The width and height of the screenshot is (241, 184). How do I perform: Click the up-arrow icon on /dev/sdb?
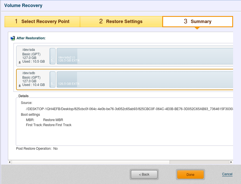19,85
